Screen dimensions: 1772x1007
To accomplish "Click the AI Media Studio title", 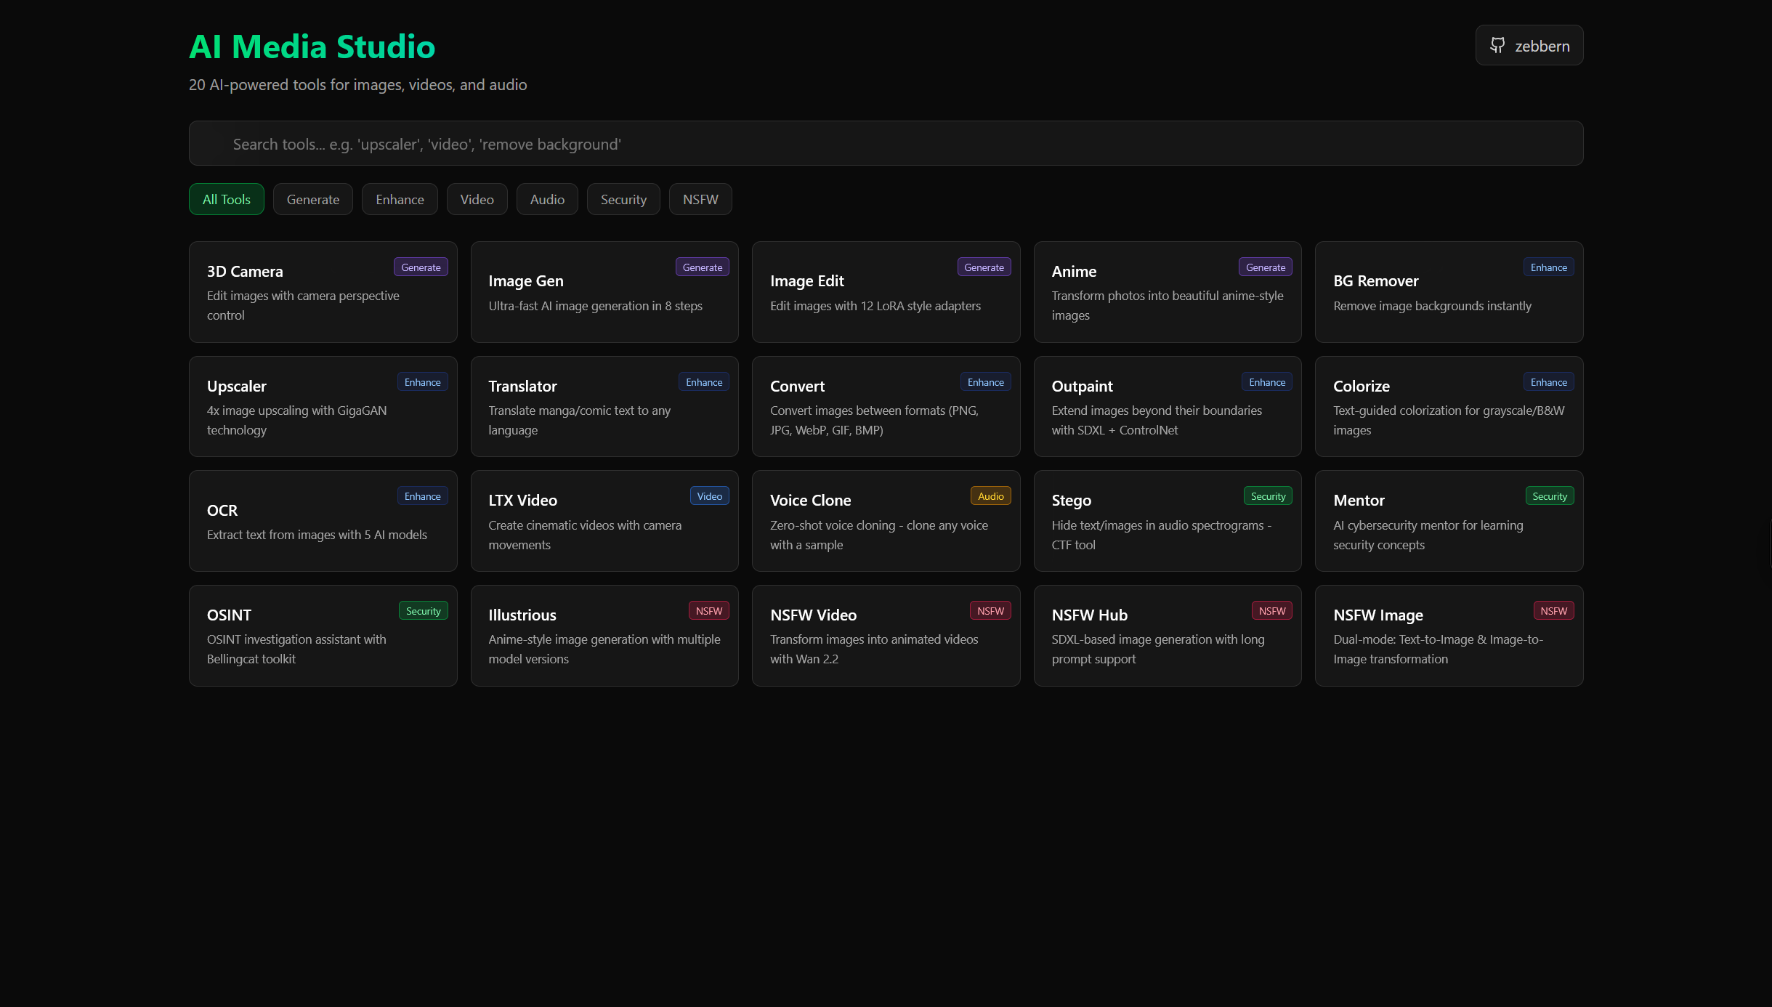I will [x=312, y=46].
